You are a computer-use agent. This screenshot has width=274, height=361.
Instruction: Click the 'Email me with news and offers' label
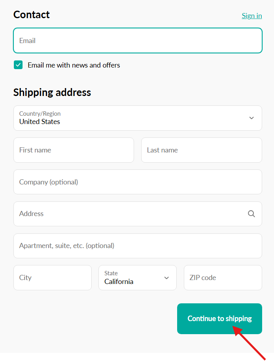point(74,65)
